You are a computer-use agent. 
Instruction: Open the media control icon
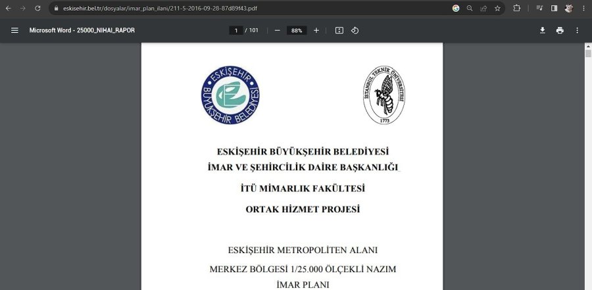click(x=540, y=9)
